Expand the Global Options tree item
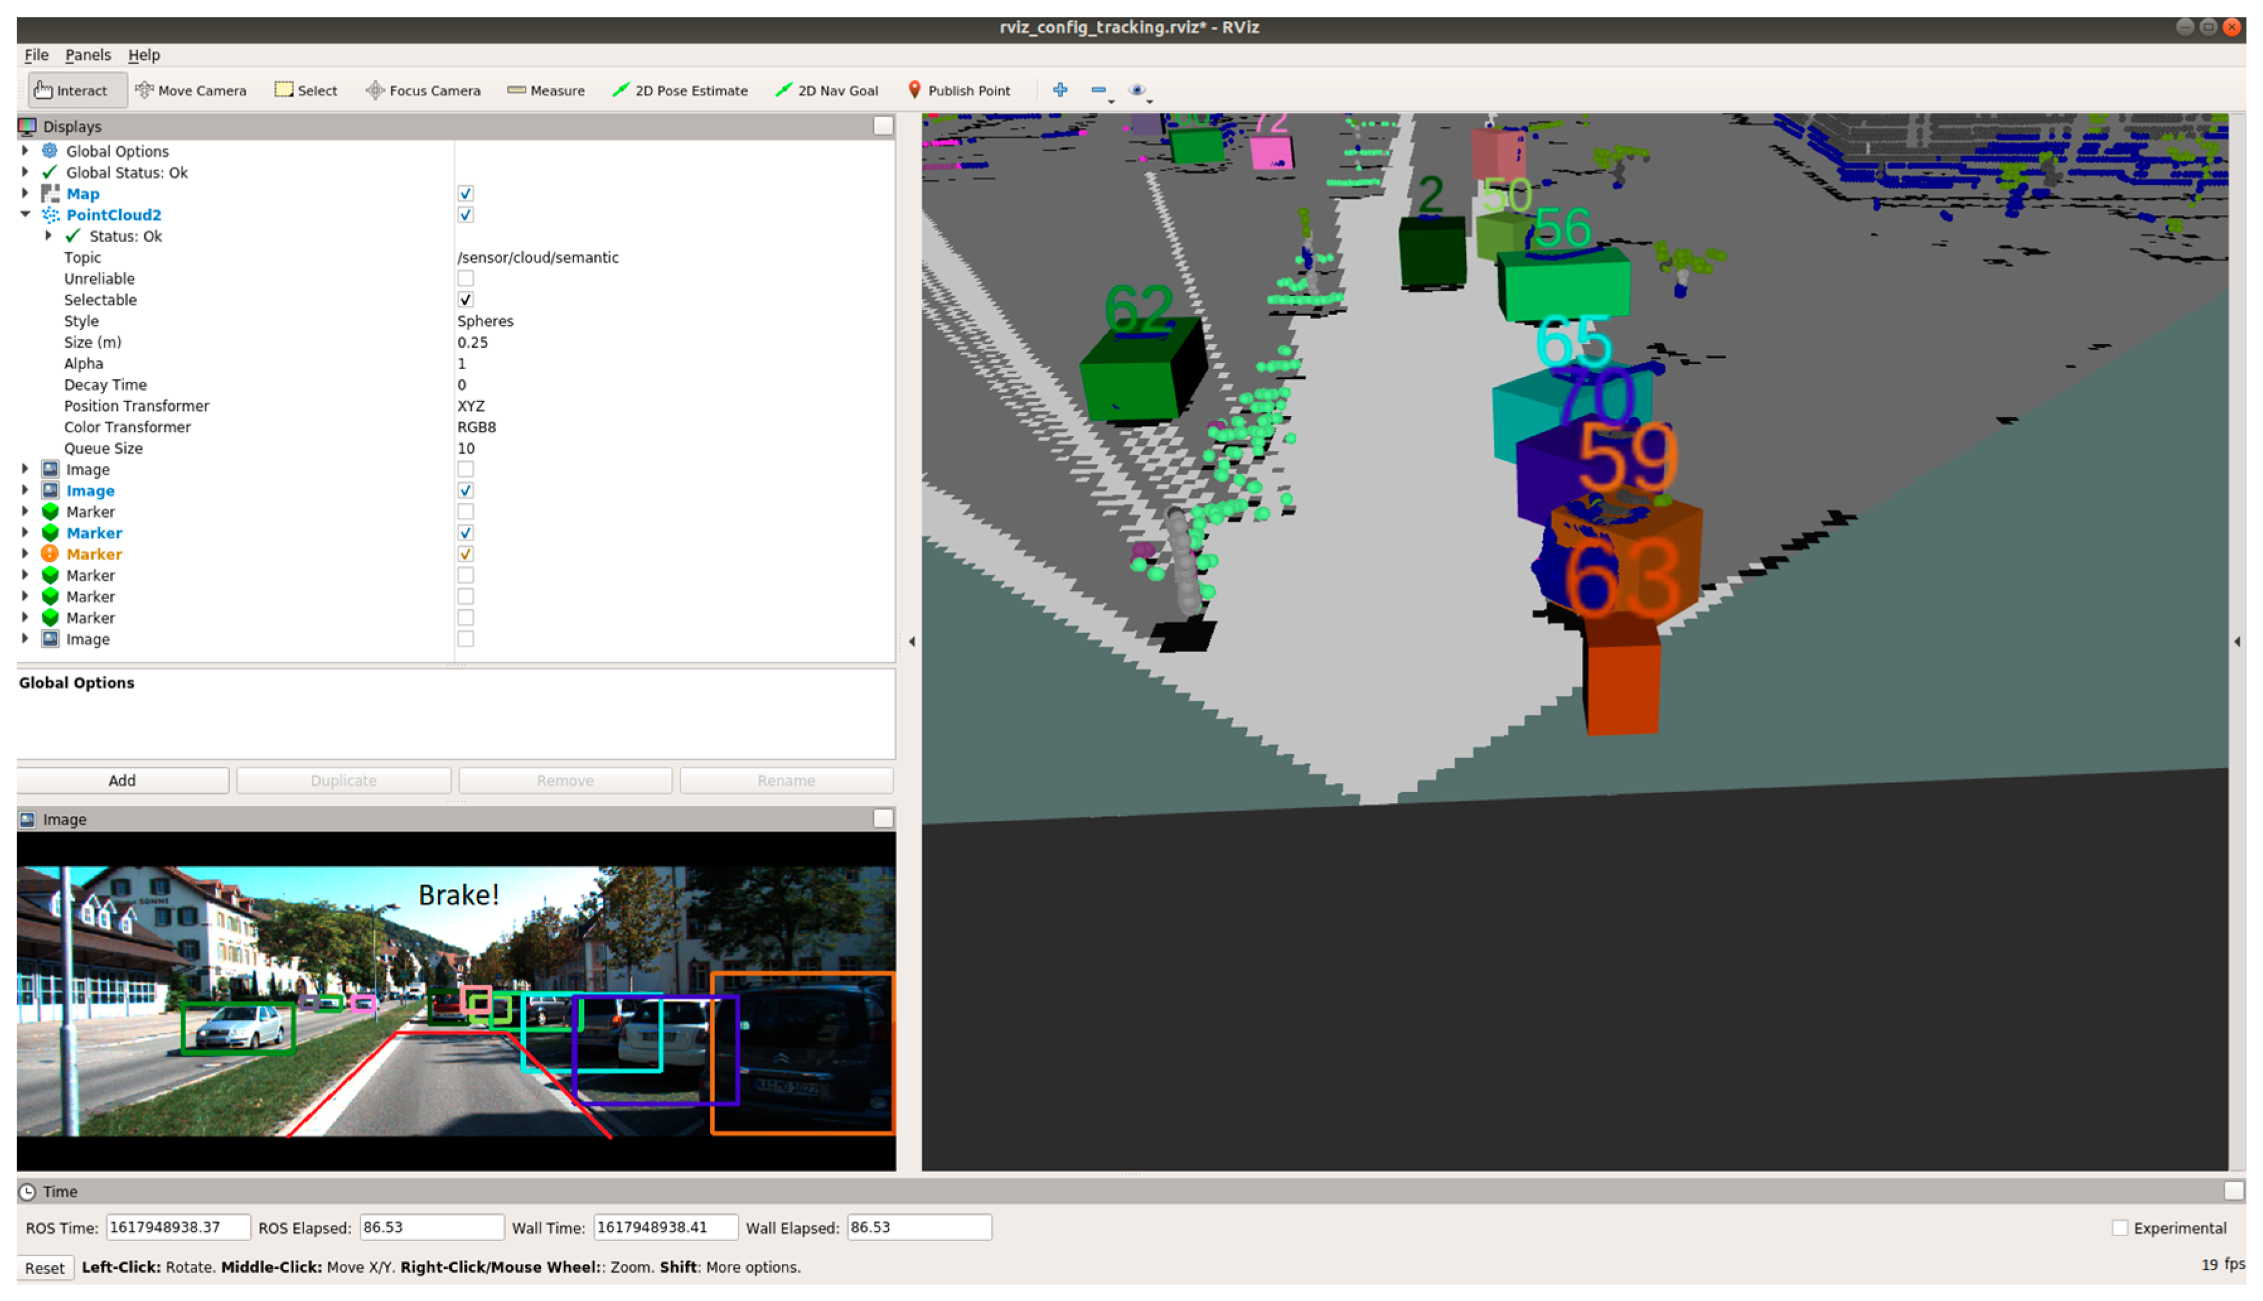 (25, 151)
